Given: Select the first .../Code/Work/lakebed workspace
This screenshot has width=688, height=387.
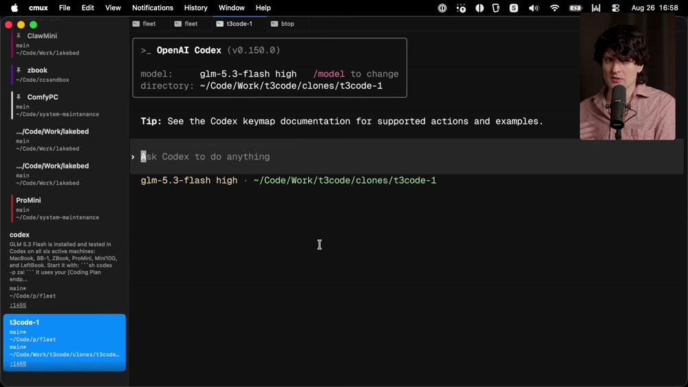Looking at the screenshot, I should pyautogui.click(x=66, y=140).
